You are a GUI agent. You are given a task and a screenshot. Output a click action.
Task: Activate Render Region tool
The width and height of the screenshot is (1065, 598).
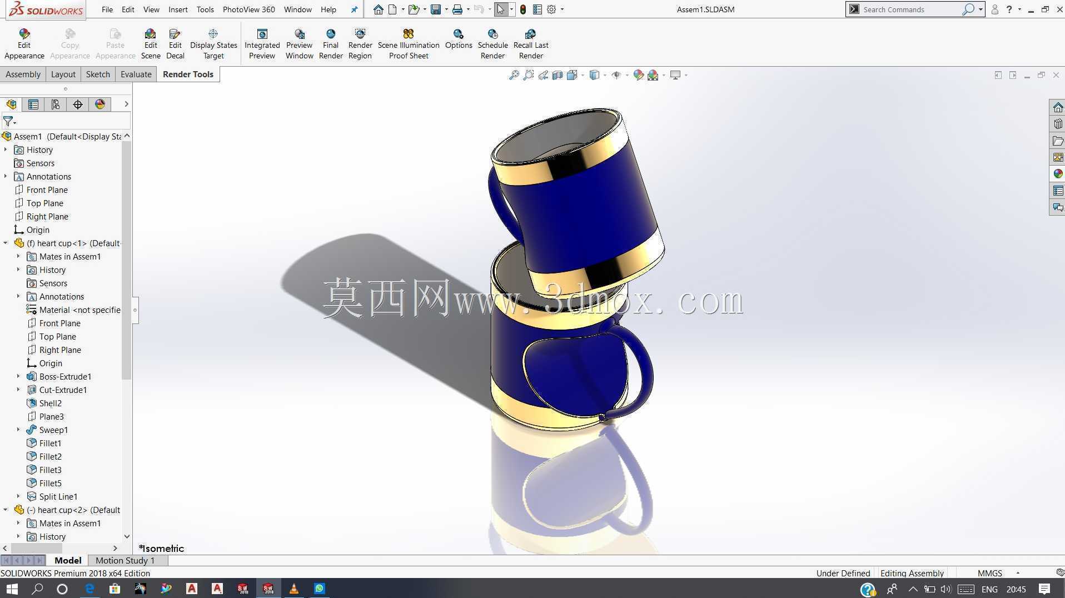coord(360,44)
